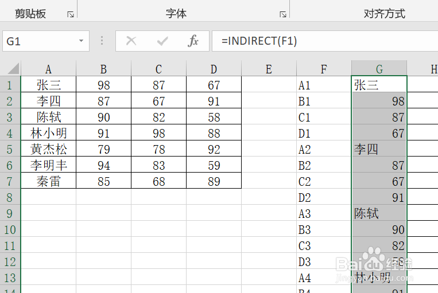
Task: Click cell B1 with value 98
Action: (103, 84)
